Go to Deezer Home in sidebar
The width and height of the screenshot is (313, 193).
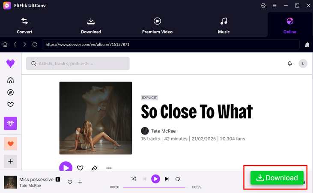click(10, 80)
